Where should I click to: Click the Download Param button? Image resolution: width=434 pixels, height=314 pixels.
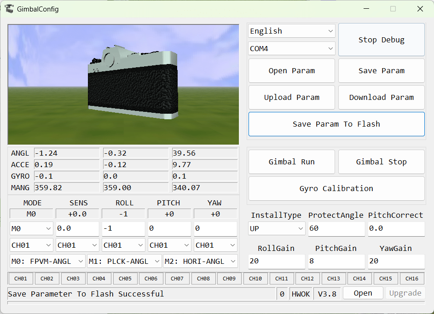pos(382,98)
